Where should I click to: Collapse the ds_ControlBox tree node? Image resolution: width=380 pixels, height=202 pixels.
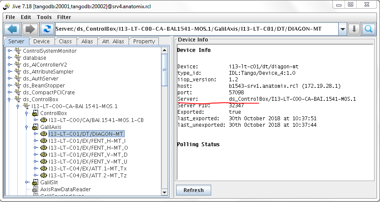pyautogui.click(x=10, y=99)
